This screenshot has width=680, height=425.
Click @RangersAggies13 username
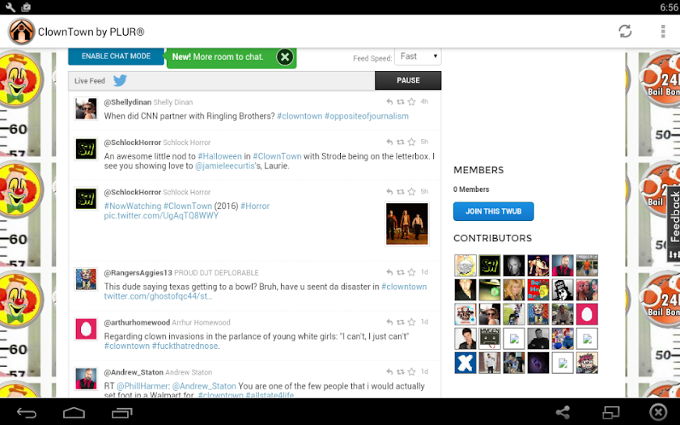(138, 273)
